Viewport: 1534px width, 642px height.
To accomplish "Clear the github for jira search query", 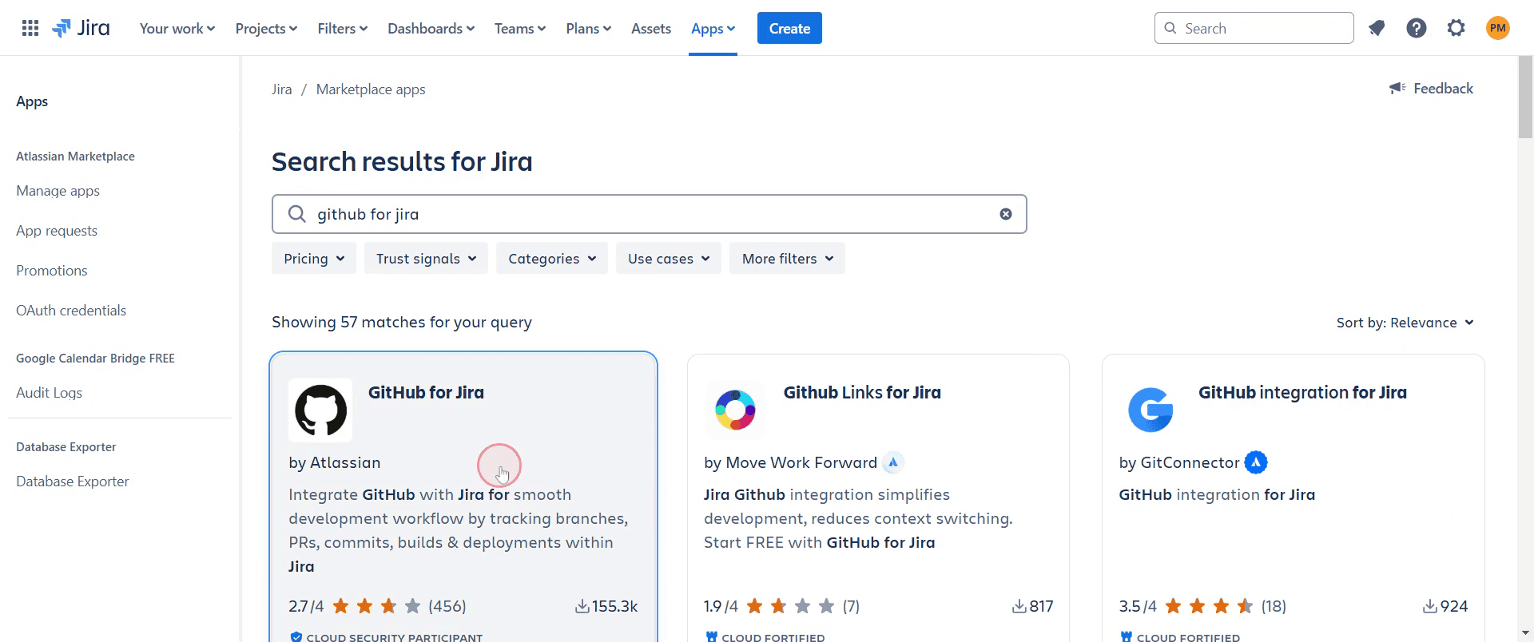I will point(1006,214).
